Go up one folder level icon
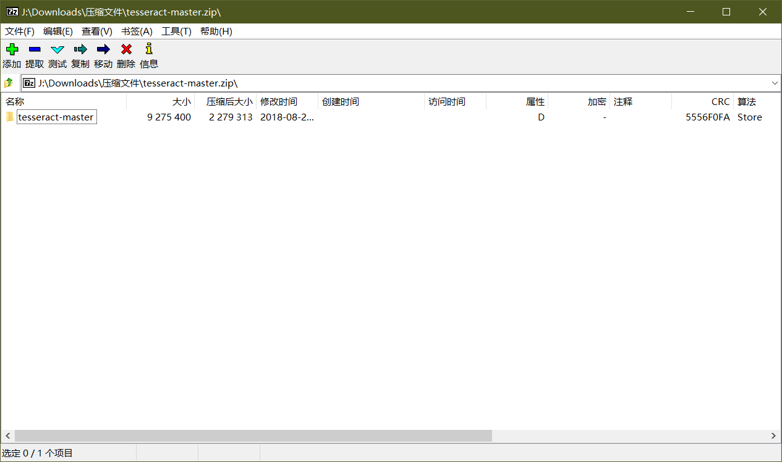The height and width of the screenshot is (462, 782). tap(9, 83)
